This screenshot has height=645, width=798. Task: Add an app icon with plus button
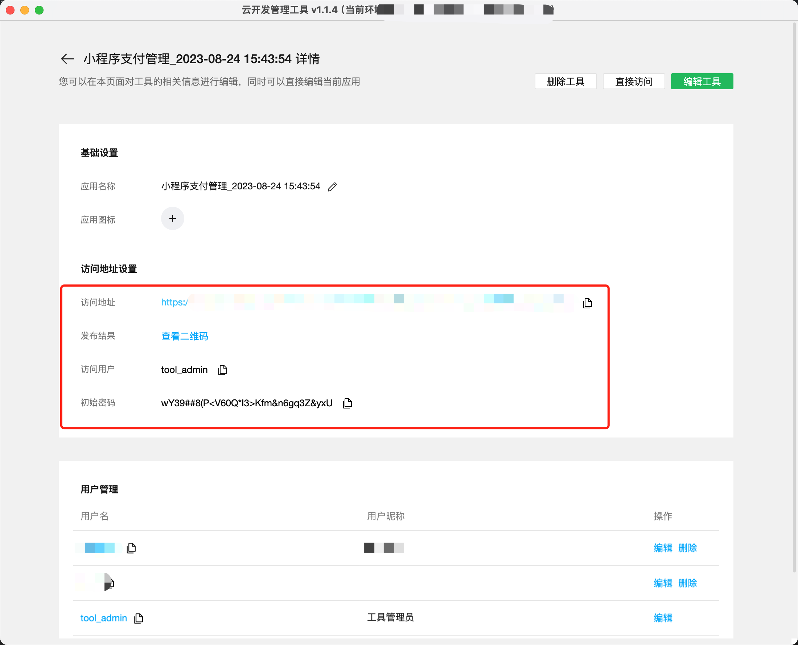[172, 218]
